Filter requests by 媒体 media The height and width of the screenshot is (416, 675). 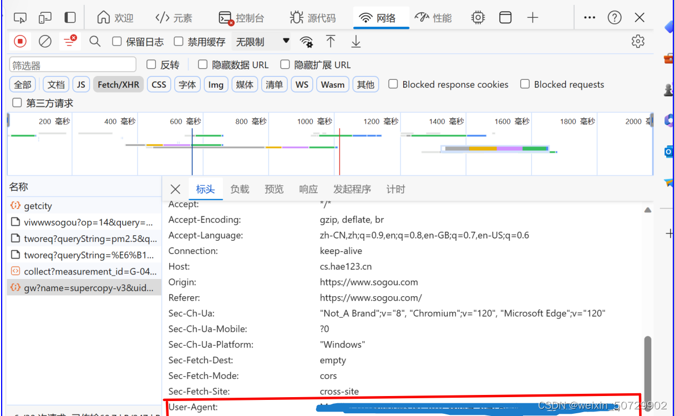click(x=245, y=84)
